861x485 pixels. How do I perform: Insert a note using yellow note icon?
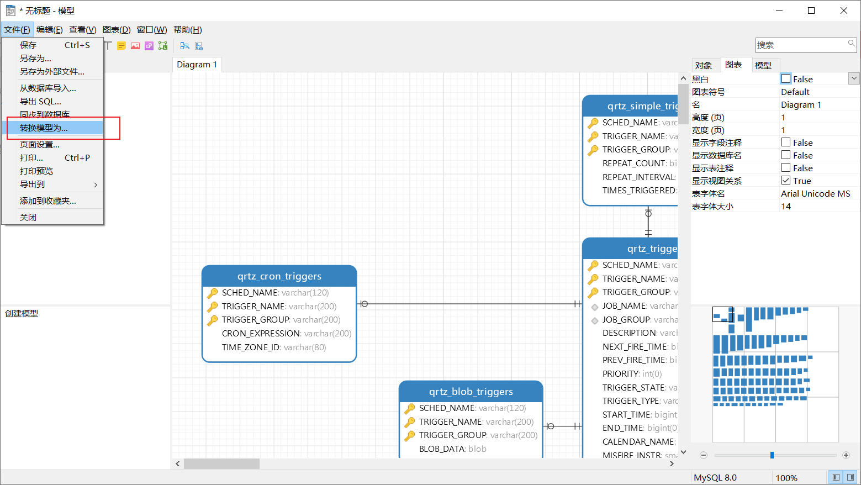pyautogui.click(x=122, y=46)
